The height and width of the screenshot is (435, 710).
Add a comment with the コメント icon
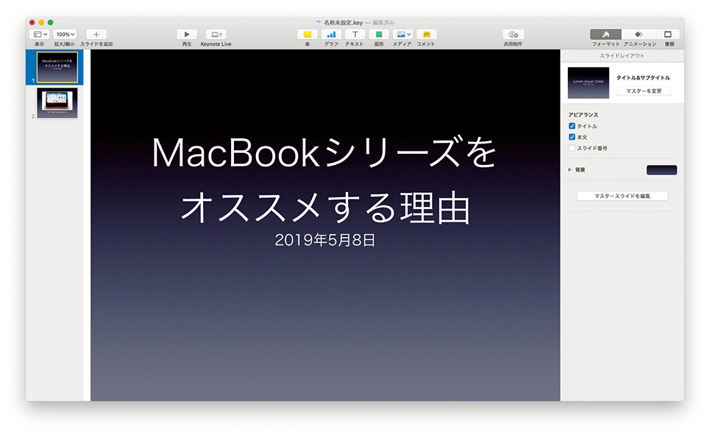[426, 35]
